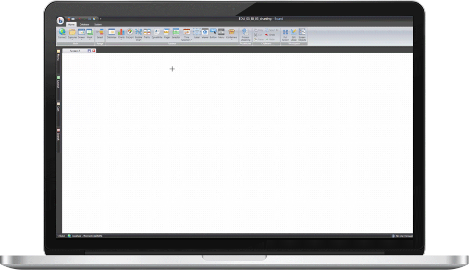Viewport: 469px width, 270px height.
Task: Close the Screen 2 tab
Action: click(x=94, y=51)
